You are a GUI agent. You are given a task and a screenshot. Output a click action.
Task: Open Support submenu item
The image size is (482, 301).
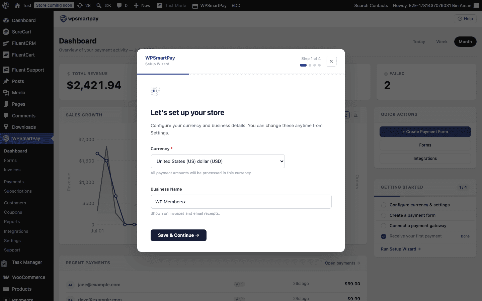pyautogui.click(x=12, y=250)
